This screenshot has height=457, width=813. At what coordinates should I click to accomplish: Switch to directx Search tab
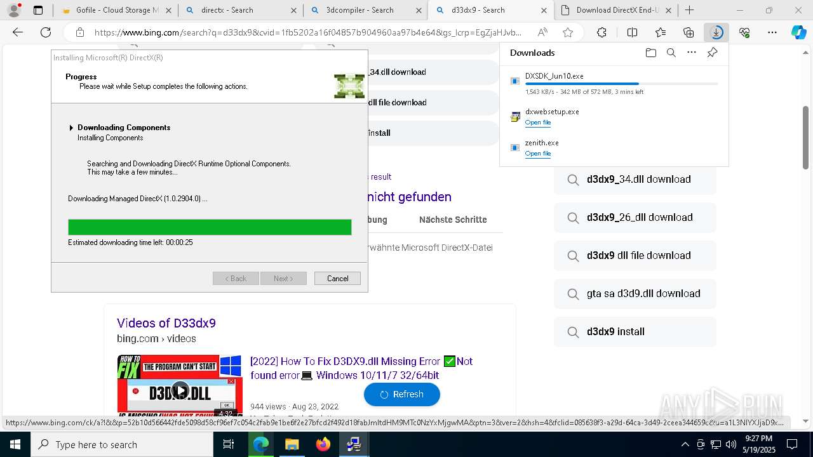point(240,10)
